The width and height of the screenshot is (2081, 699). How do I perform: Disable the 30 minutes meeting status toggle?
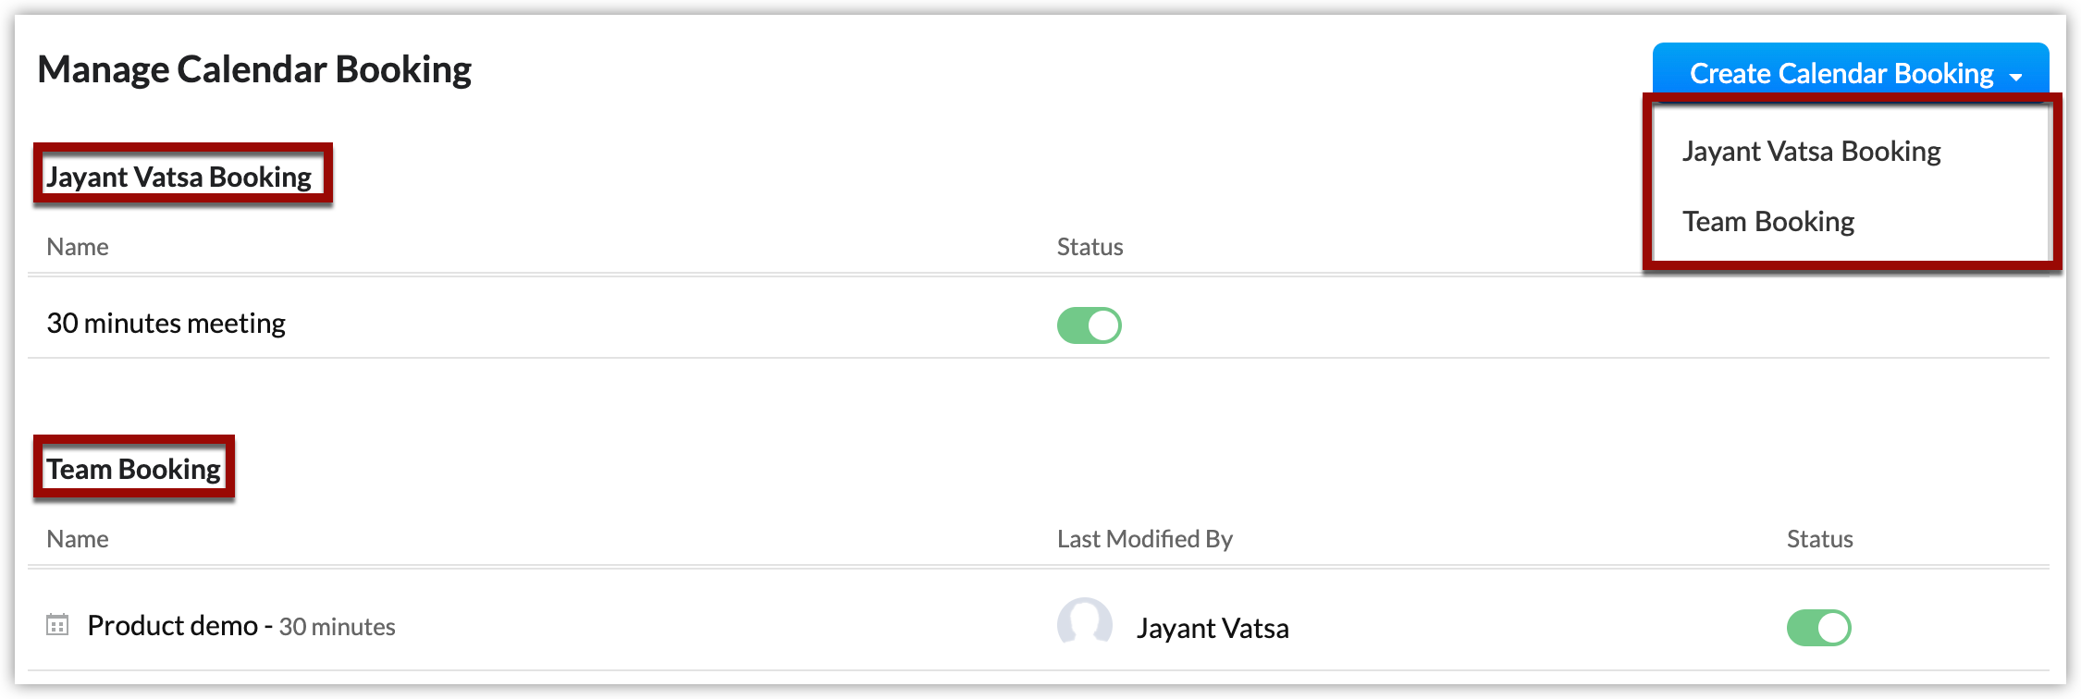tap(1089, 325)
